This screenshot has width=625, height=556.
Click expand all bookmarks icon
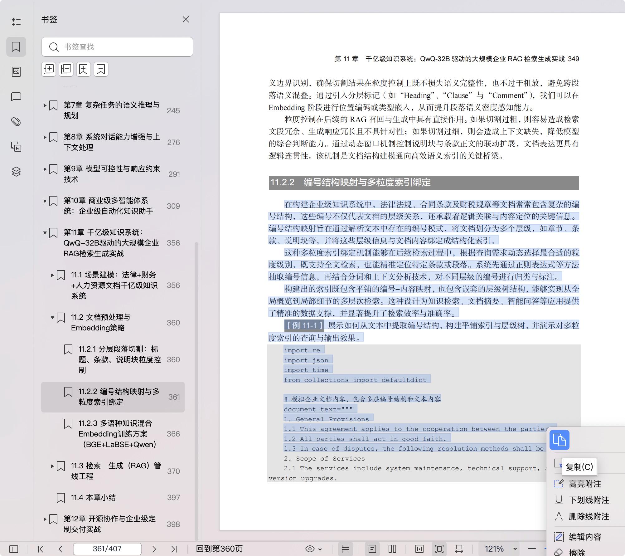click(x=49, y=69)
